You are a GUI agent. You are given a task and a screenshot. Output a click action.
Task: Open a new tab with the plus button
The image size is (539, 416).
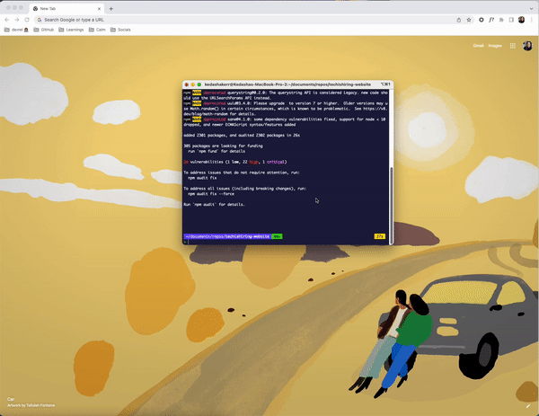pyautogui.click(x=111, y=9)
